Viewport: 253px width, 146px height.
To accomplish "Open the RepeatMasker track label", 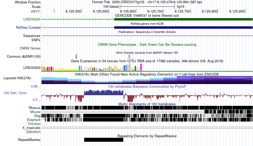I will (x=29, y=140).
